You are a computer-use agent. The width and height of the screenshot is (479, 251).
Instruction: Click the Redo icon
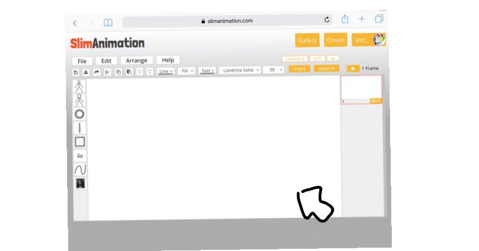pyautogui.click(x=150, y=71)
